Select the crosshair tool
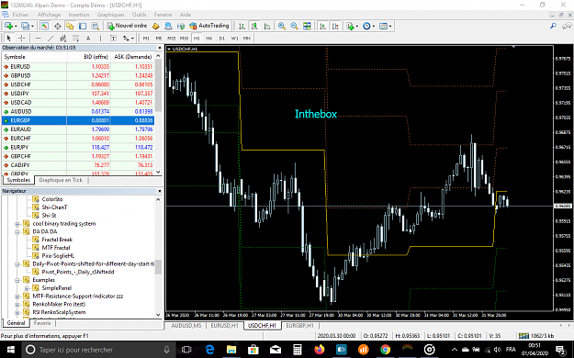Viewport: 574px width, 358px height. click(x=22, y=38)
